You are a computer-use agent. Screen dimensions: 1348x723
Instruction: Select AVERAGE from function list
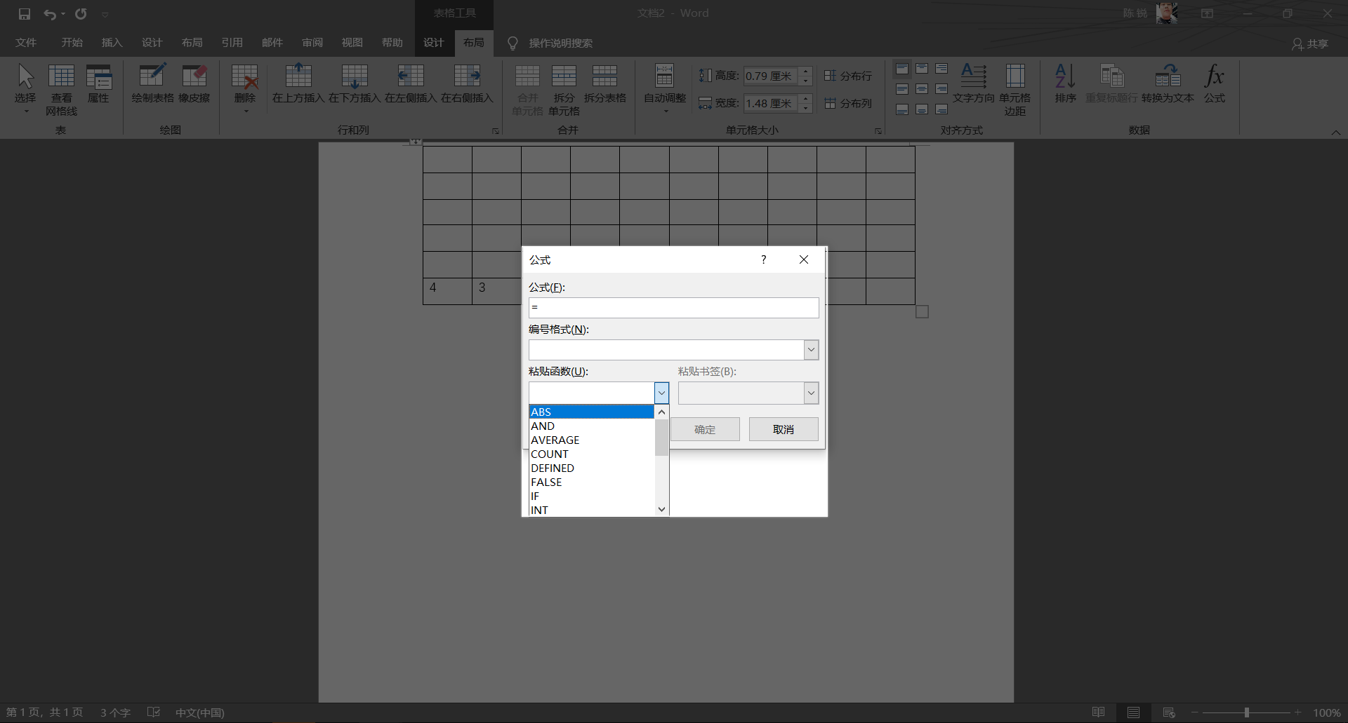[591, 440]
